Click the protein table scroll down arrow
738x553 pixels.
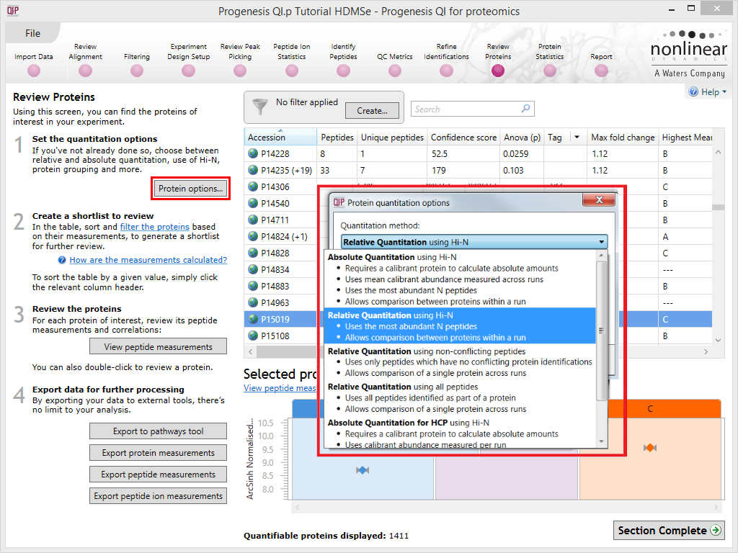(x=718, y=340)
